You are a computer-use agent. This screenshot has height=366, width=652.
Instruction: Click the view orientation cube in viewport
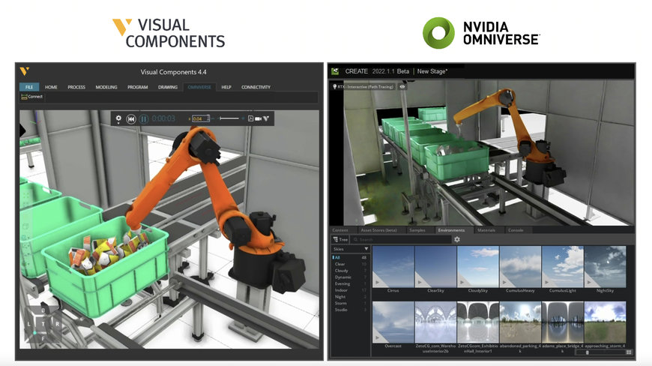[x=43, y=325]
